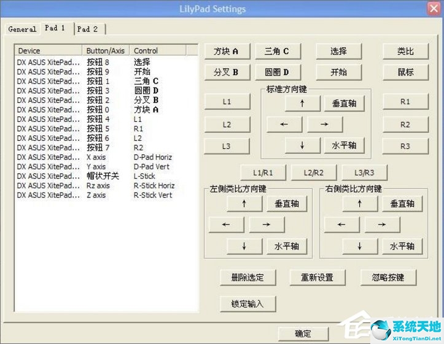Click up arrow in 左侧类比方向键 group

[x=244, y=204]
